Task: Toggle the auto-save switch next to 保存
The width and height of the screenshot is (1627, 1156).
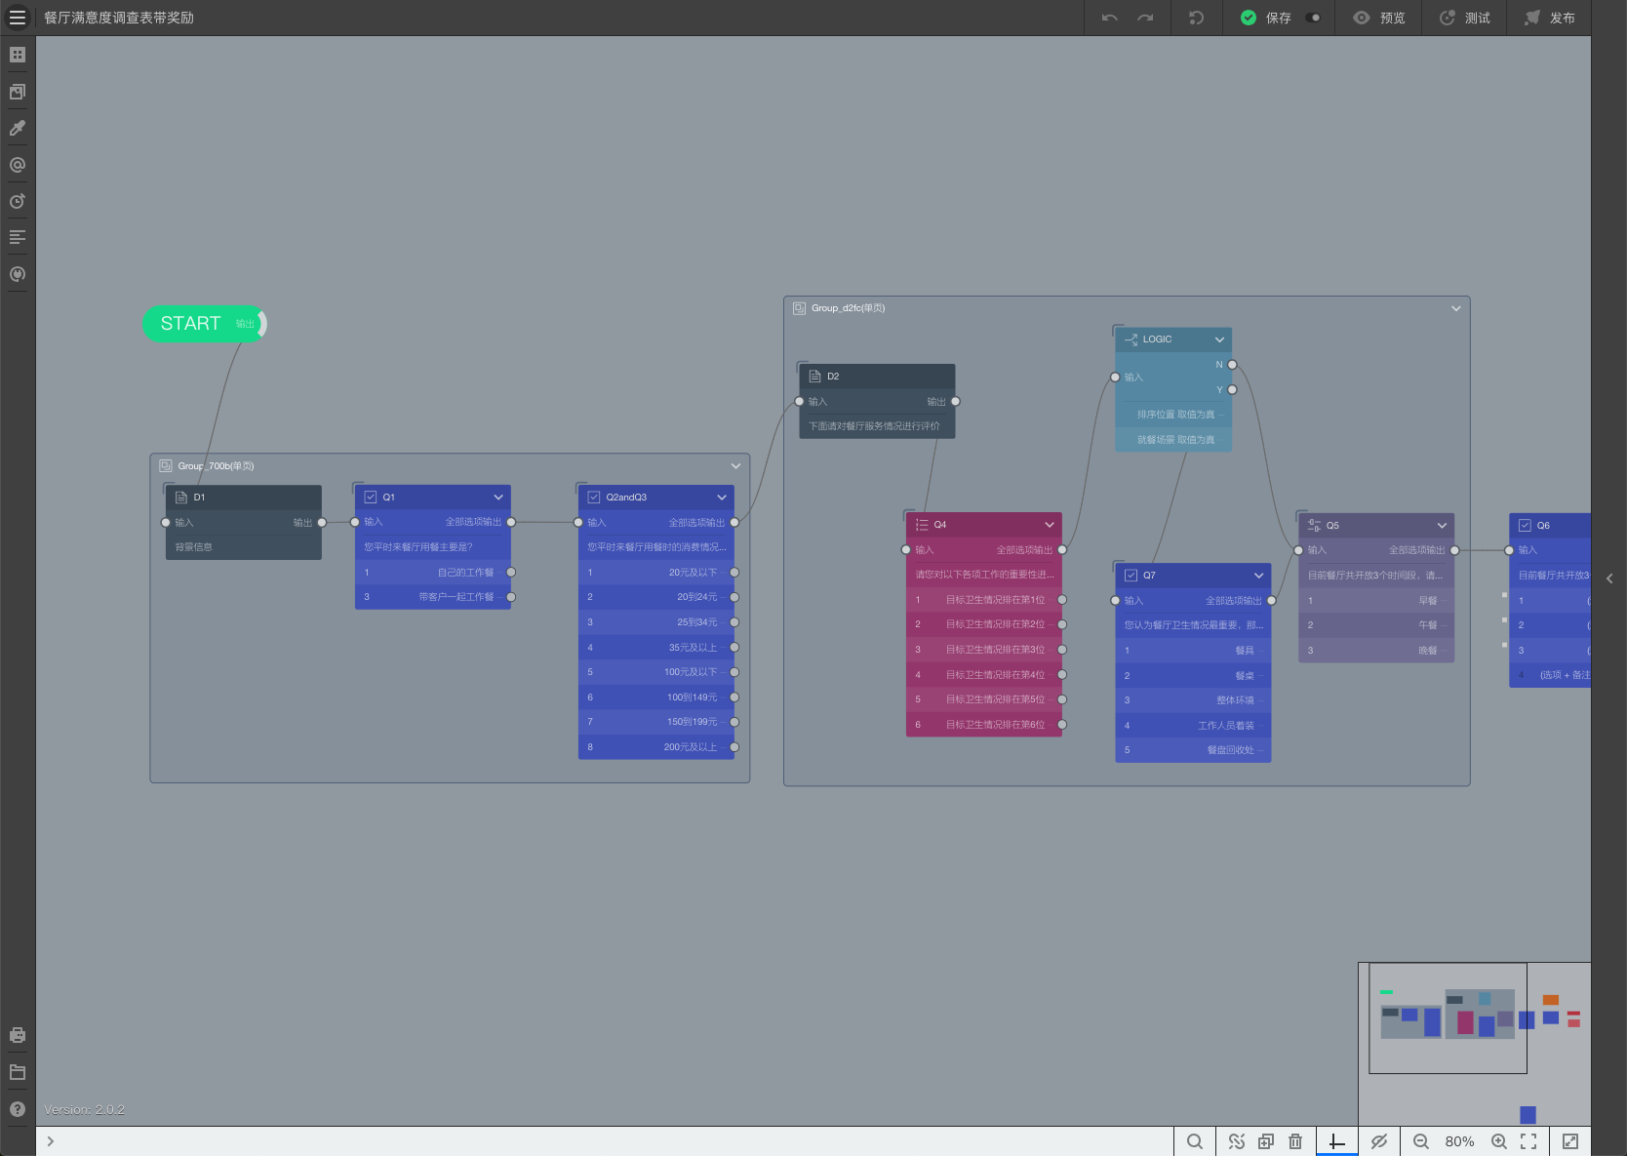Action: (x=1313, y=18)
